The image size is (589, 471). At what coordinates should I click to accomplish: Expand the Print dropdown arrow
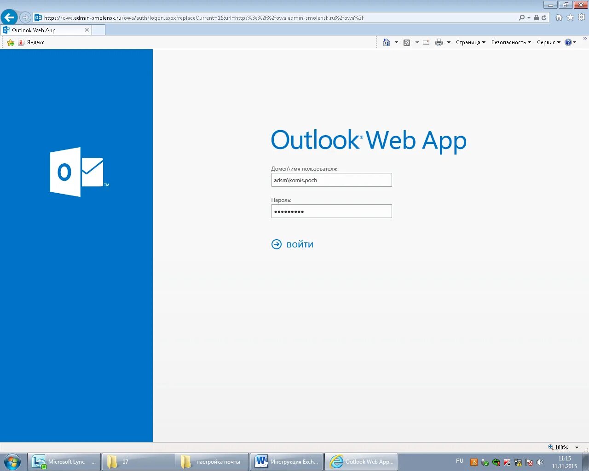click(449, 42)
